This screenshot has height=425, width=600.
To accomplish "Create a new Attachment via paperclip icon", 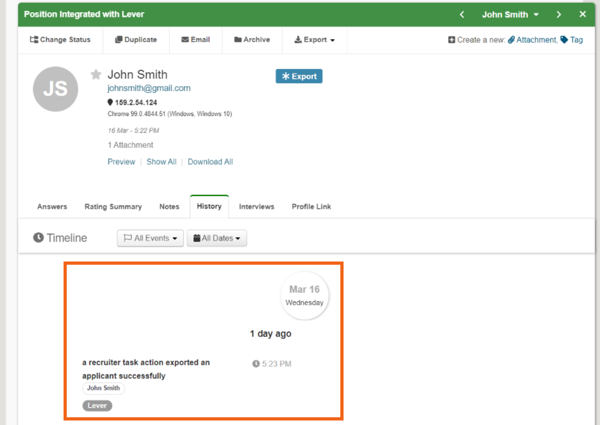I will (511, 40).
